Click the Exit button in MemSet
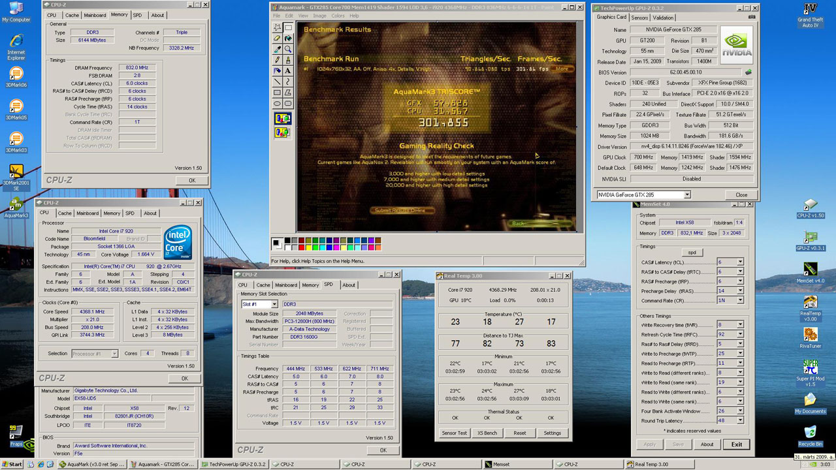 pyautogui.click(x=736, y=445)
